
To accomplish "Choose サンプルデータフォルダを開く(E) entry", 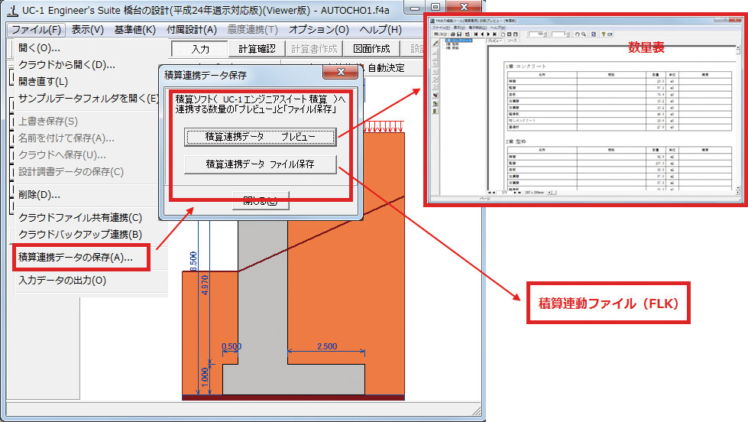I will point(89,99).
